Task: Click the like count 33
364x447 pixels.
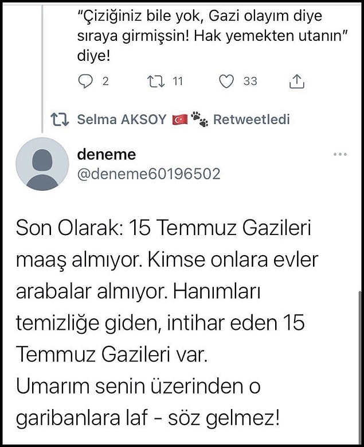Action: 251,82
